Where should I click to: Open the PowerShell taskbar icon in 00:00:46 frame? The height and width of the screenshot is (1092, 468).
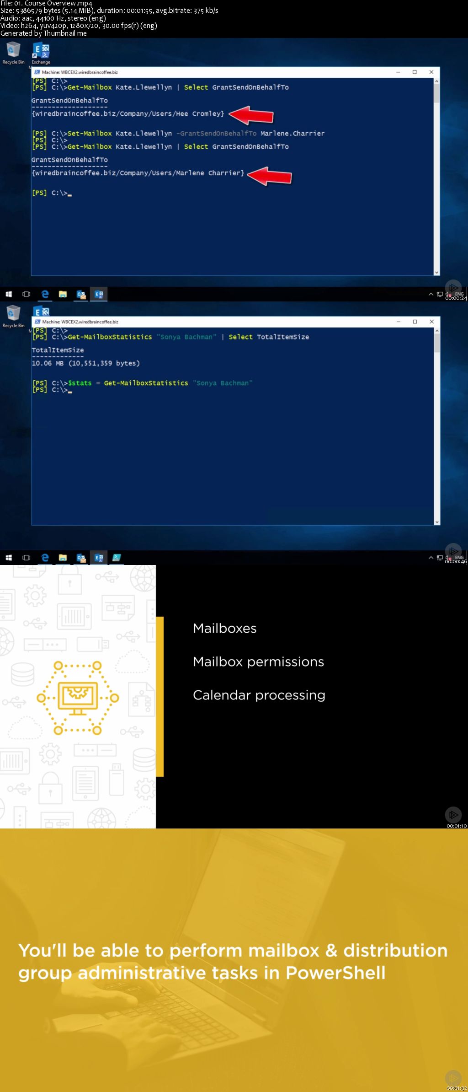coord(117,558)
